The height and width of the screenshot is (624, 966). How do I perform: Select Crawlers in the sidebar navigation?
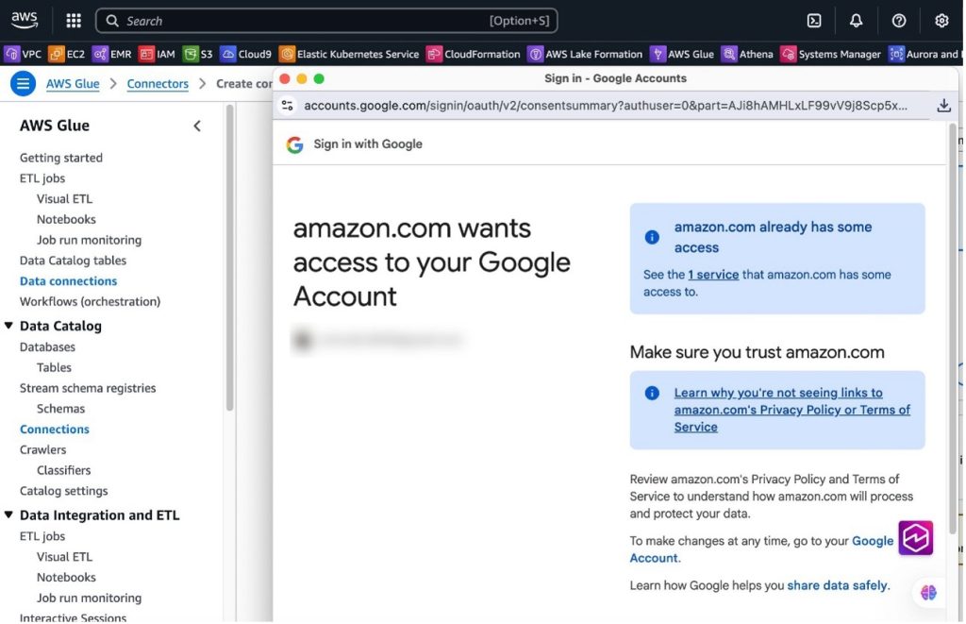(42, 449)
